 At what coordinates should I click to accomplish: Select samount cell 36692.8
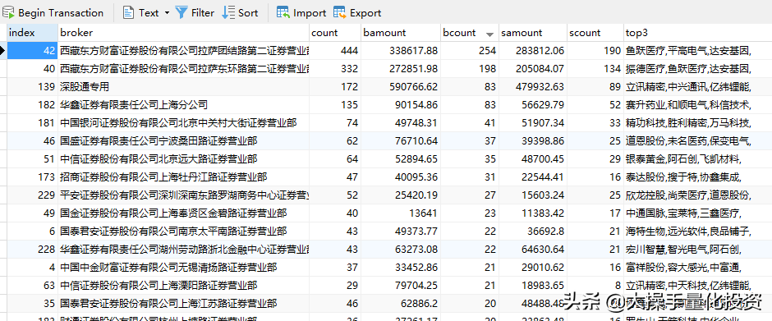click(533, 232)
